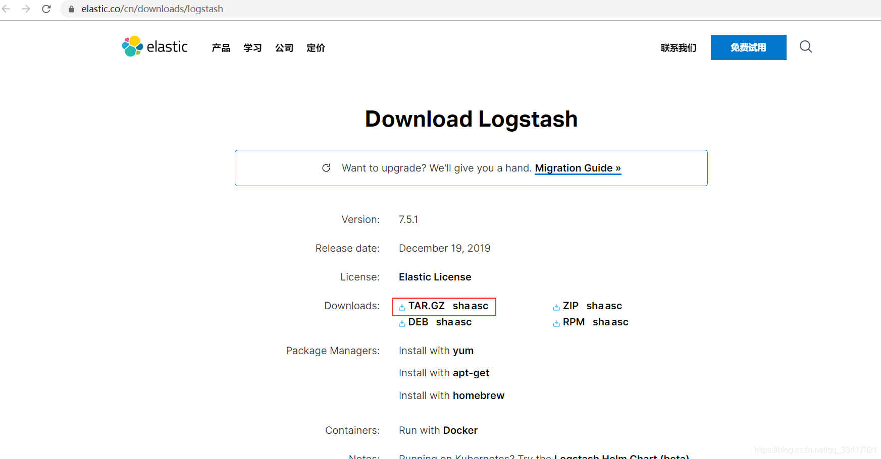881x459 pixels.
Task: Click the version value 7.5.1
Action: 408,219
